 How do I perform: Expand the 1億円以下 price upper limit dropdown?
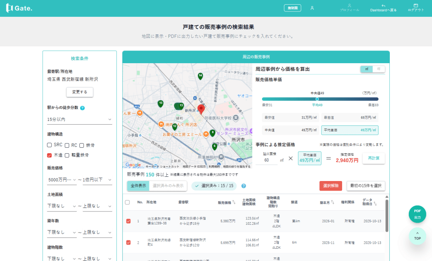coord(98,180)
